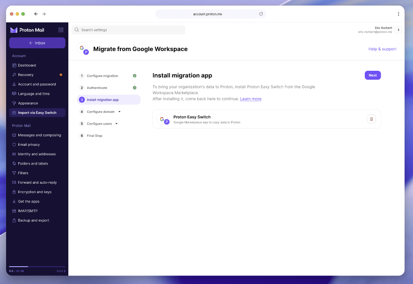This screenshot has width=413, height=284.
Task: Open the Eric Norbert account menu
Action: point(380,30)
